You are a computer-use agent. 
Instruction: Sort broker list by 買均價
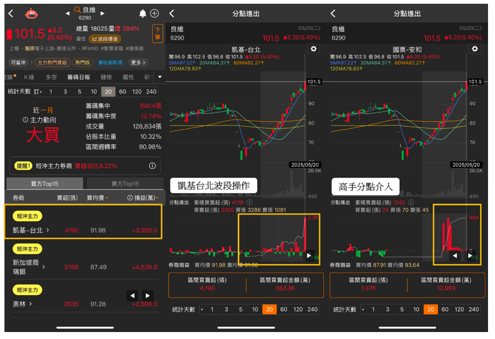pos(98,198)
